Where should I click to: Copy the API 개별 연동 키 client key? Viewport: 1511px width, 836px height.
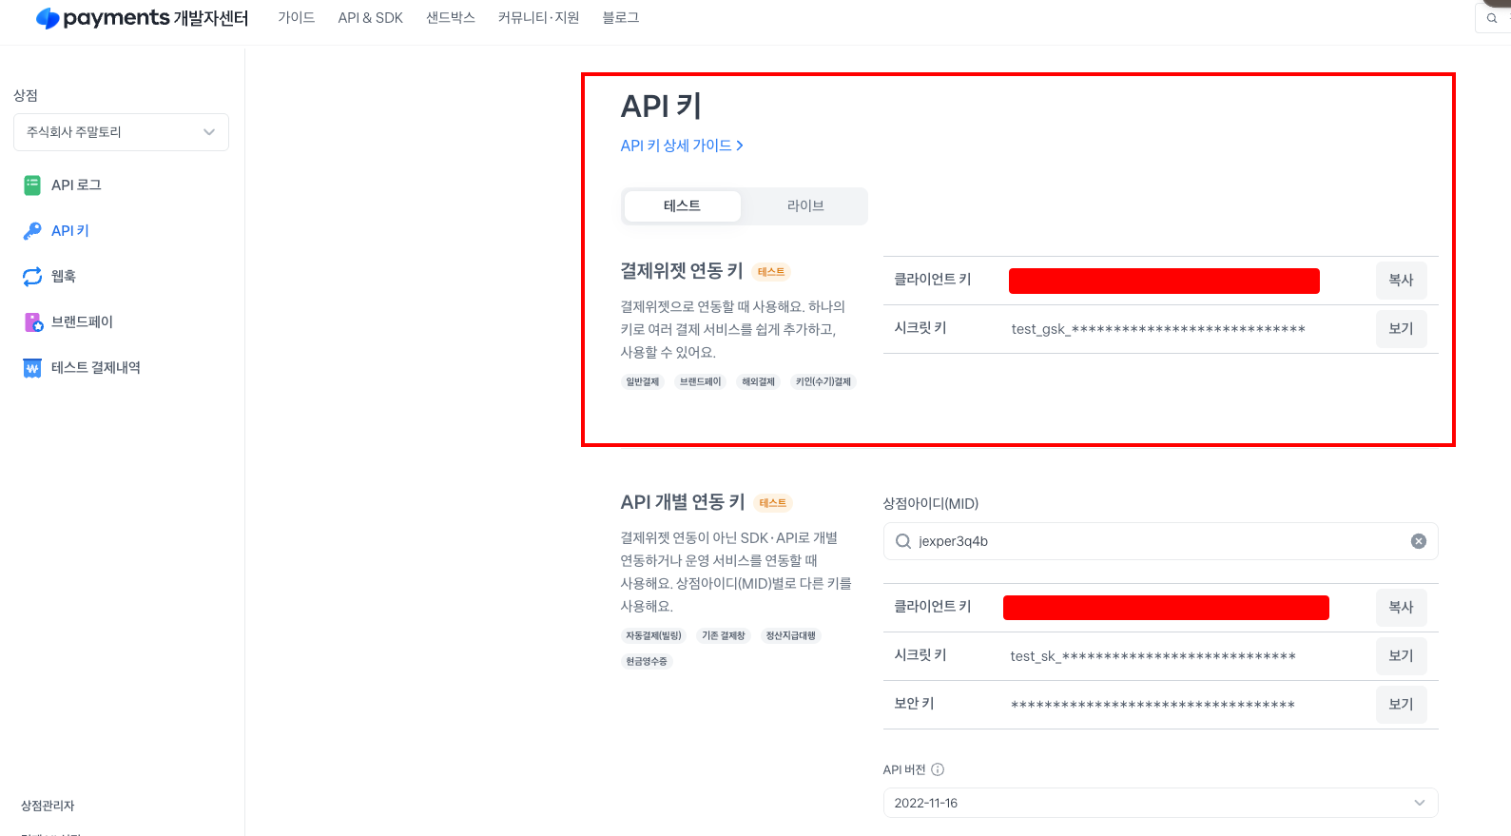click(x=1401, y=608)
